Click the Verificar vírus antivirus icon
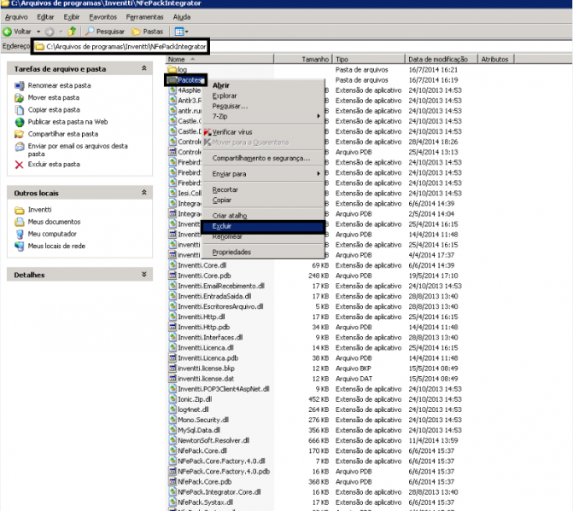This screenshot has width=573, height=511. pyautogui.click(x=206, y=132)
